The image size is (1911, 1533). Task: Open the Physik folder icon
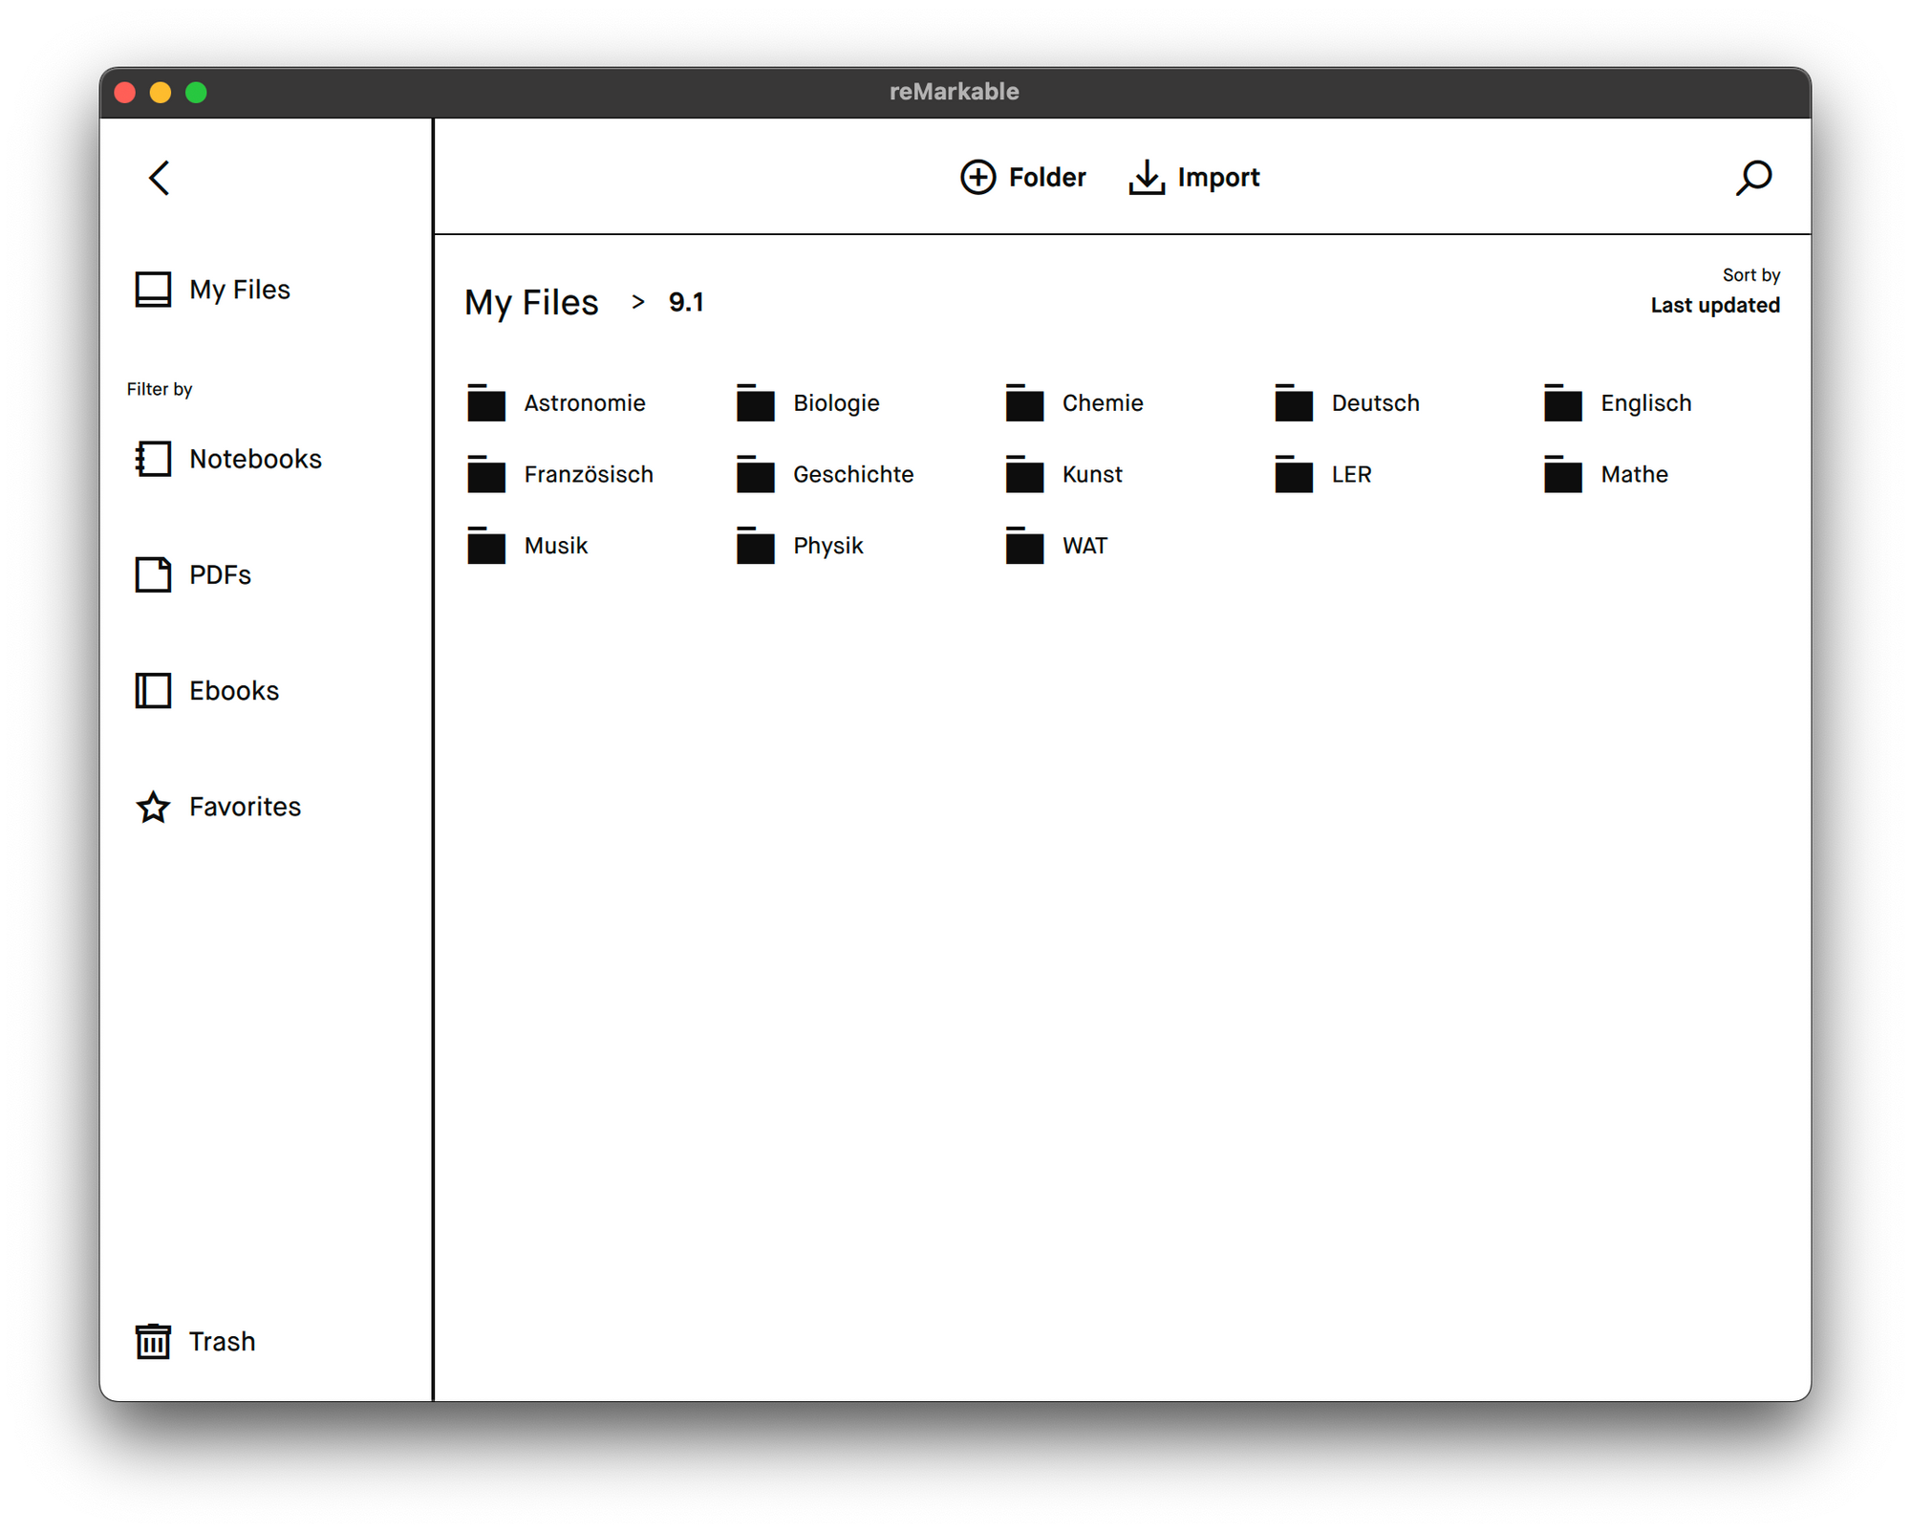pyautogui.click(x=756, y=546)
